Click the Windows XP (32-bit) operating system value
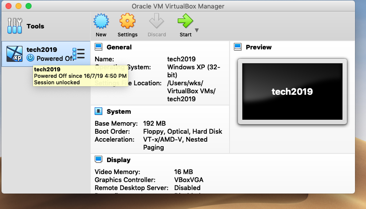Image resolution: width=366 pixels, height=209 pixels. pyautogui.click(x=193, y=71)
